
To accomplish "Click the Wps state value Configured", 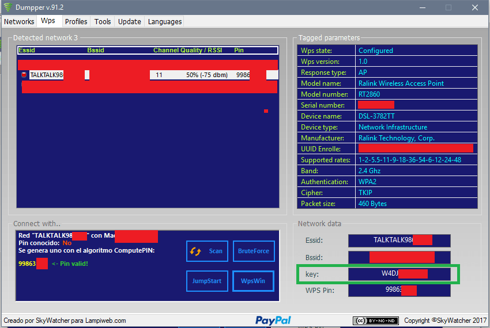I will tap(376, 51).
